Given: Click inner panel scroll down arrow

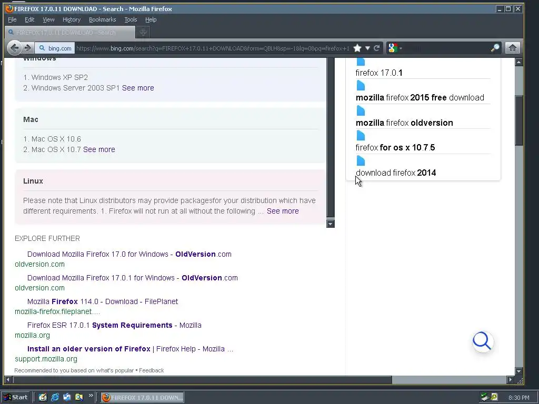Looking at the screenshot, I should point(331,224).
